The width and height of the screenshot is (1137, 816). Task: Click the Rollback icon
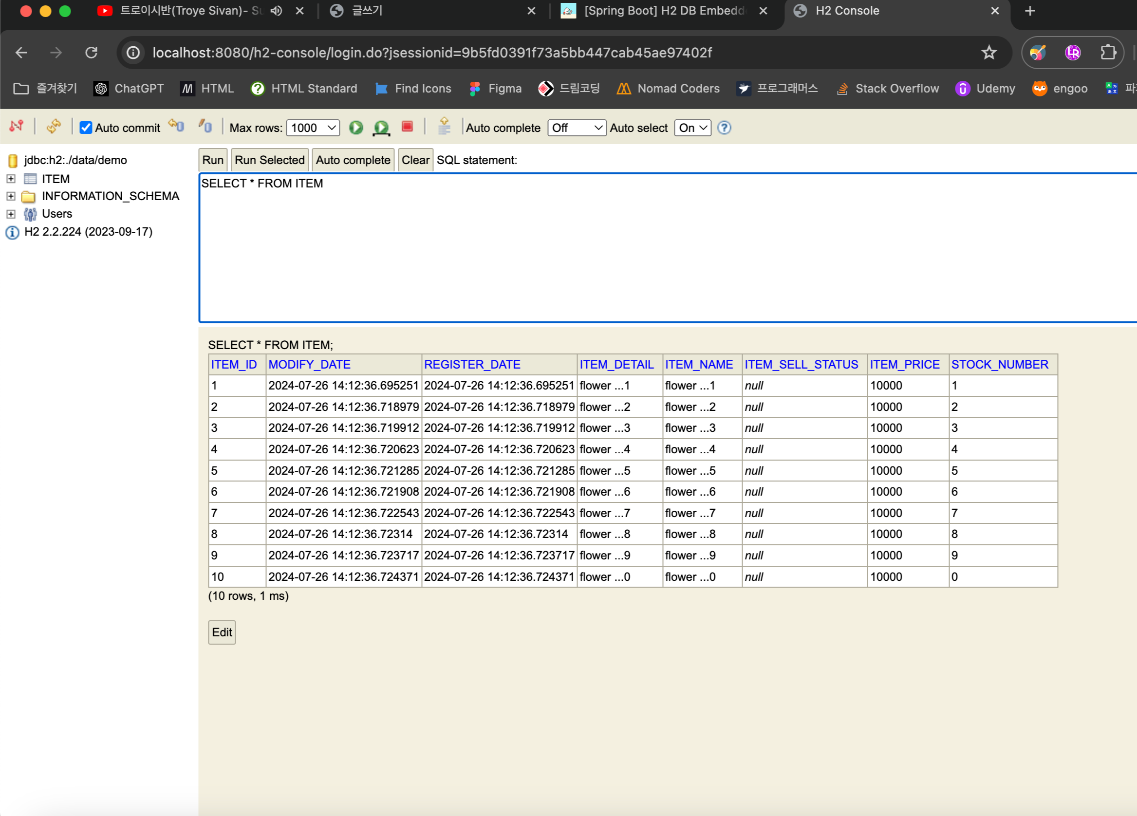pos(176,125)
